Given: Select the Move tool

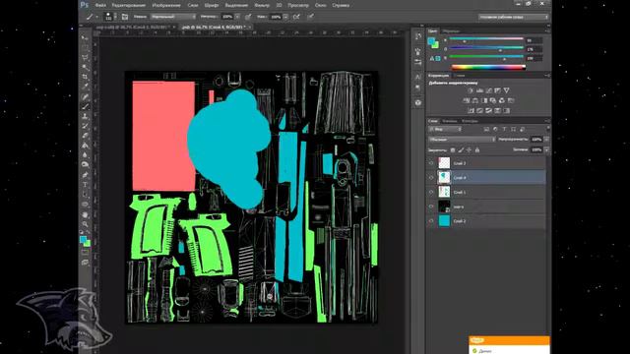Looking at the screenshot, I should pos(85,38).
